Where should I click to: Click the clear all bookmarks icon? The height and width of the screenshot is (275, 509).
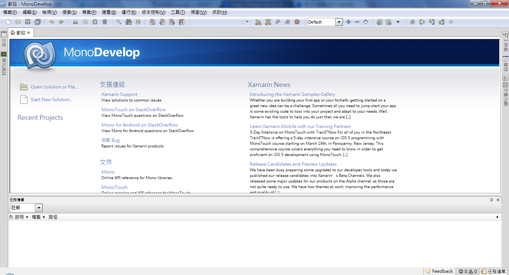[181, 22]
